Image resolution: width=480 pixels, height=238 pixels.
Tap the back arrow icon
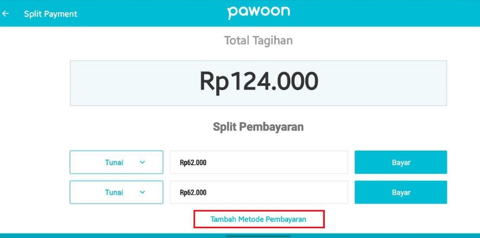(6, 13)
